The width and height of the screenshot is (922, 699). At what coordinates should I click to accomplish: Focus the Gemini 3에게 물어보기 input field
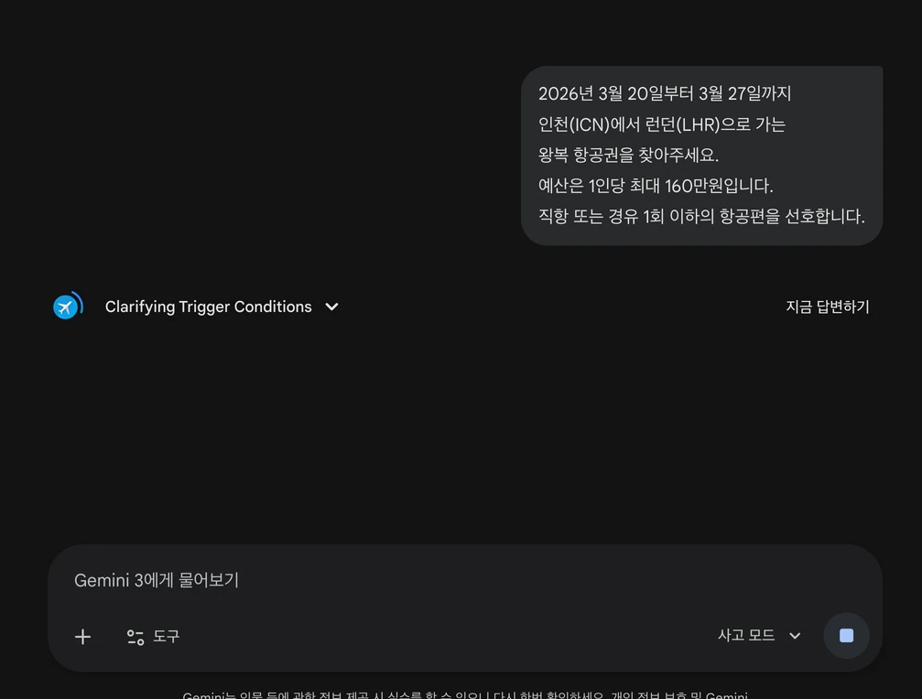tap(464, 580)
